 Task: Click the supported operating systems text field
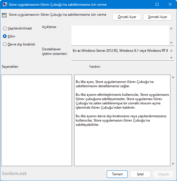(120, 54)
